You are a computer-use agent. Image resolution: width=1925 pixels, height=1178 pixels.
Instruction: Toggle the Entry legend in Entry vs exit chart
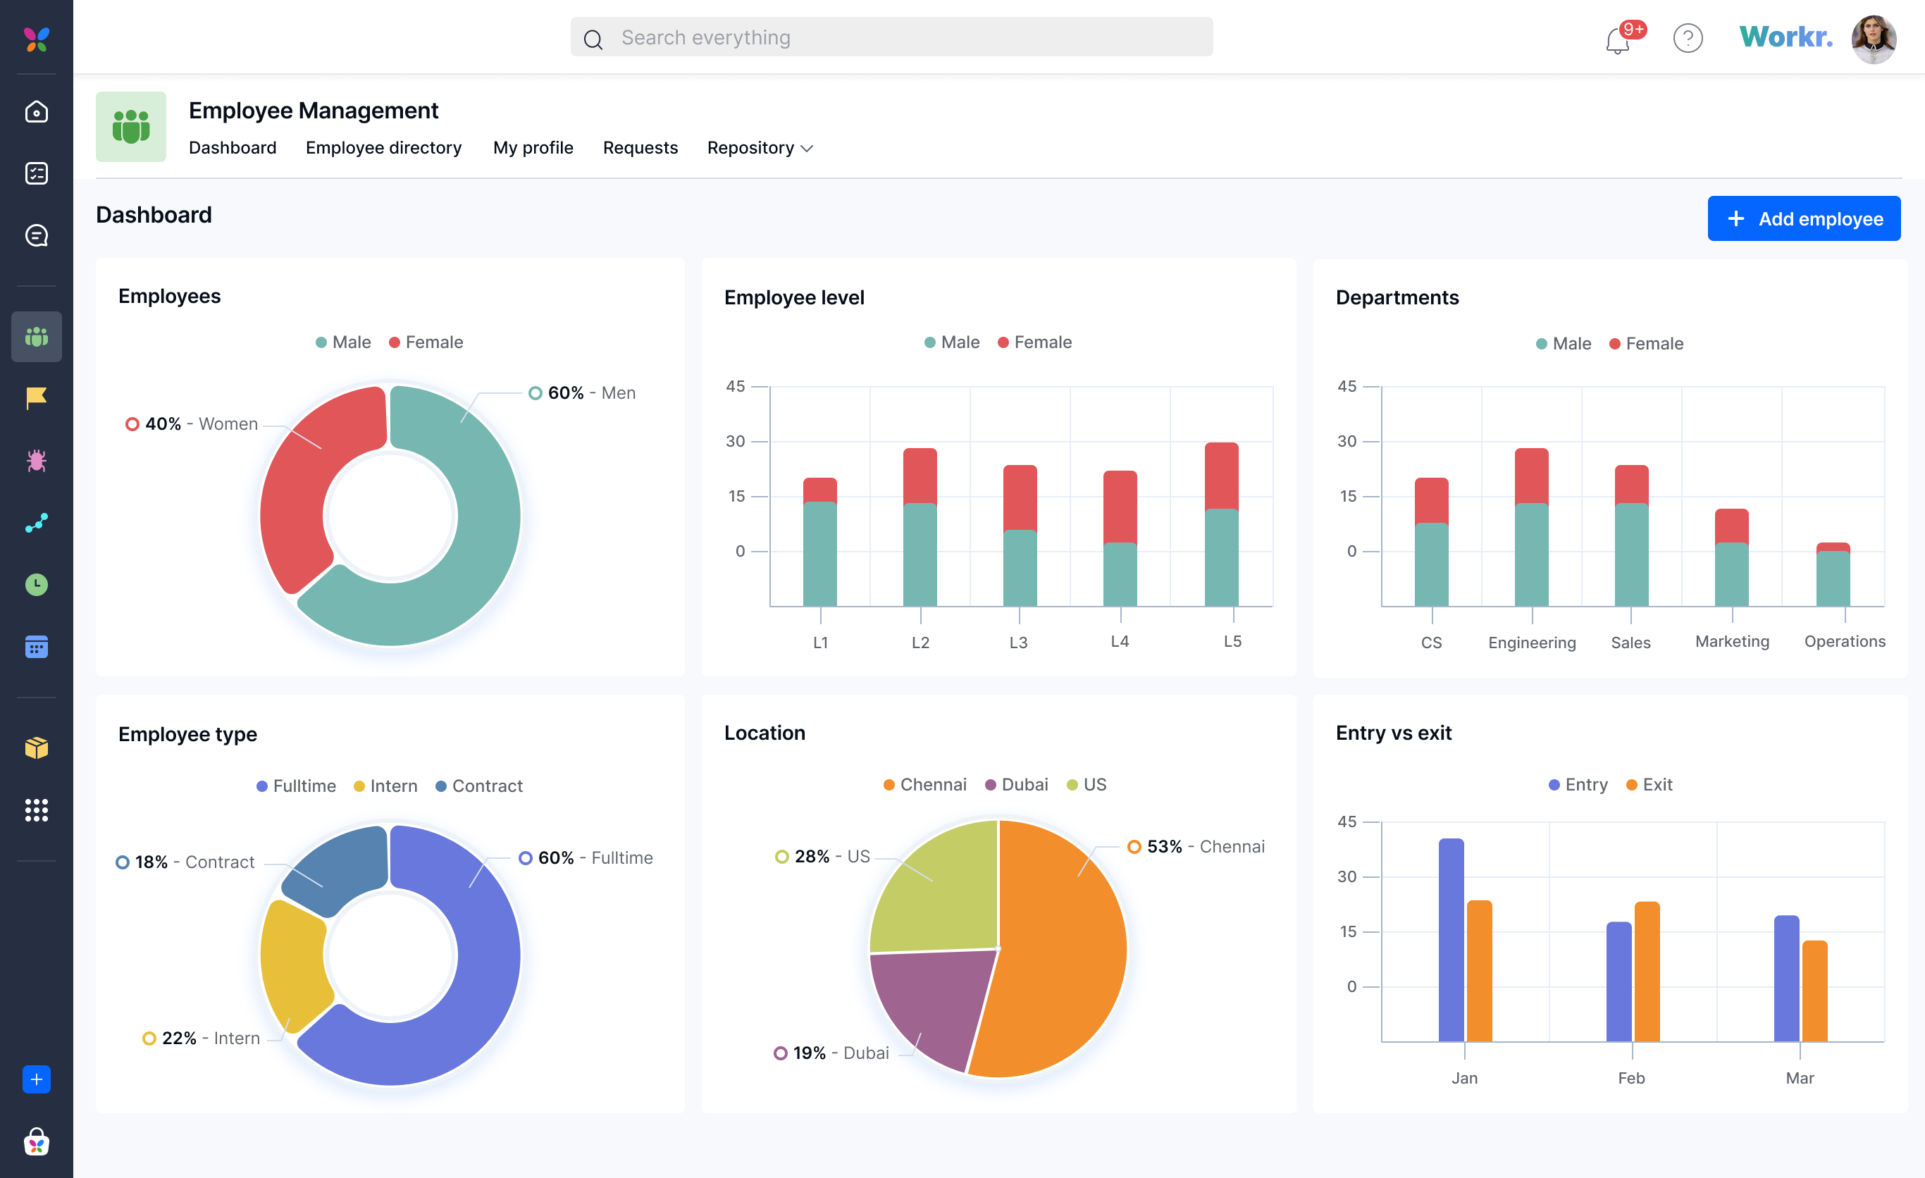1578,784
